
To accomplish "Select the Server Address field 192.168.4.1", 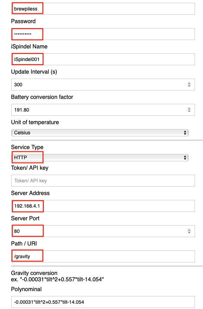I will click(x=103, y=206).
